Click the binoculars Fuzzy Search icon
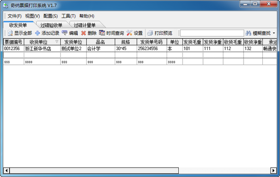Viewport: 280px width, 177px height. (x=248, y=33)
